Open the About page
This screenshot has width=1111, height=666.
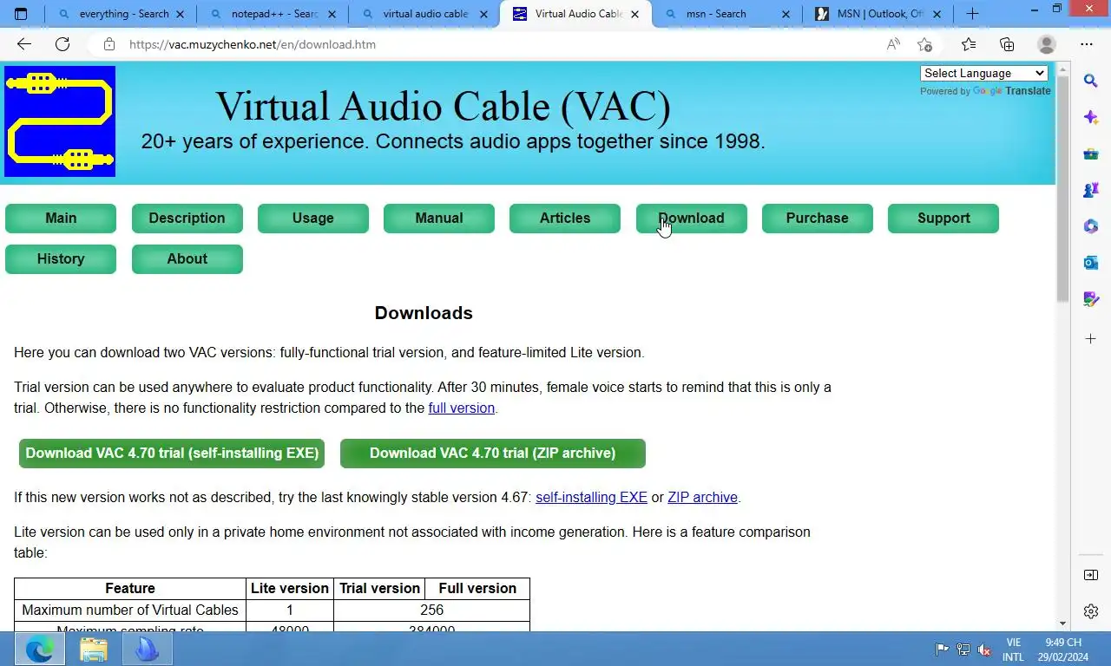[x=187, y=259]
